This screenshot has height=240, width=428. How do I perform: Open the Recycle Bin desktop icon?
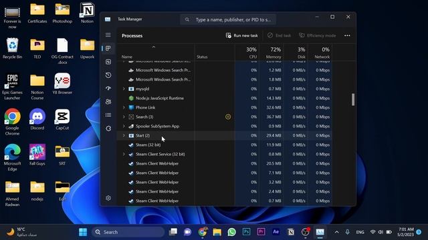click(12, 49)
